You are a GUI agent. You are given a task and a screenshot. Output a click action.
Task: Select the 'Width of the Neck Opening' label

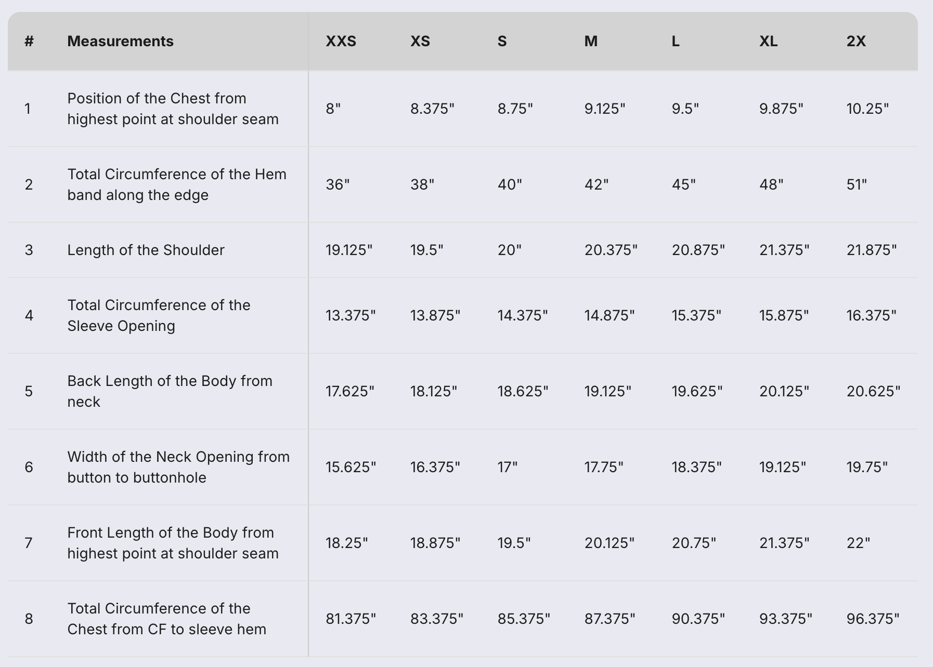pos(178,467)
